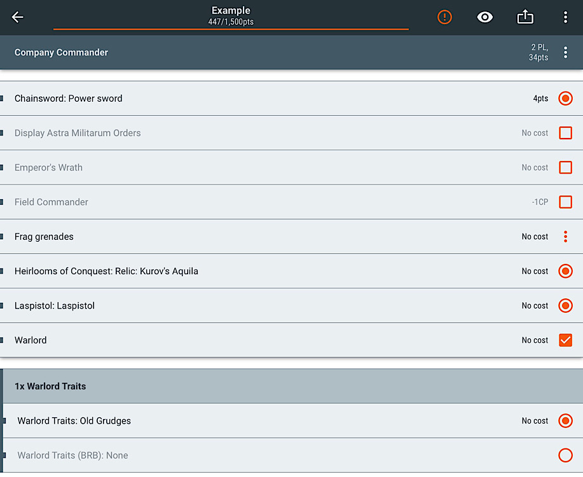Enable Field Commander checkbox

coord(565,202)
